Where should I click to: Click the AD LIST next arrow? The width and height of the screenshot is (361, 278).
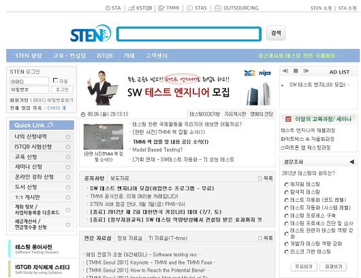(307, 71)
